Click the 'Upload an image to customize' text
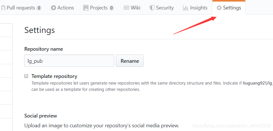The image size is (273, 131). [102, 126]
